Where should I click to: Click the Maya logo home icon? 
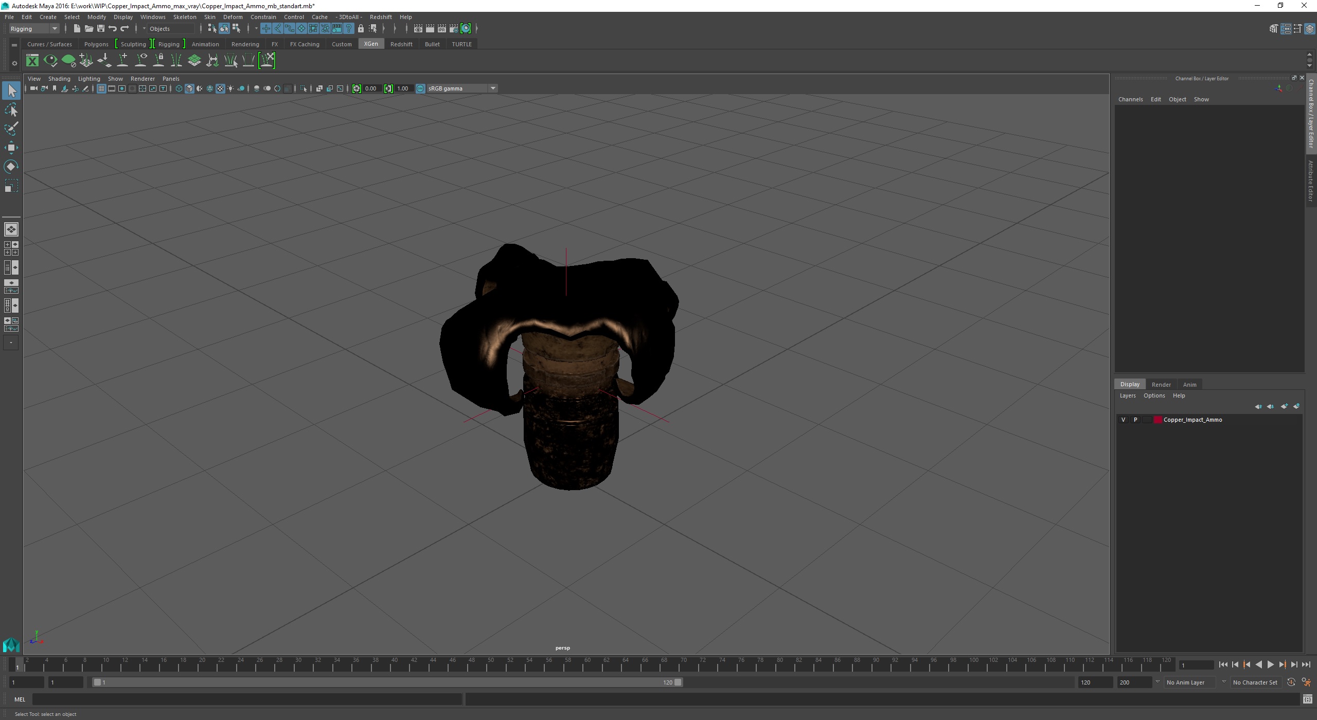11,644
